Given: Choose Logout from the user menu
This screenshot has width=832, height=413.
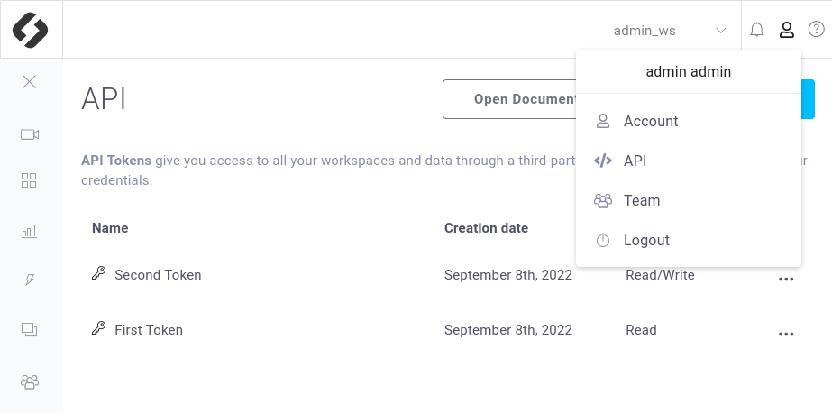Looking at the screenshot, I should tap(688, 241).
